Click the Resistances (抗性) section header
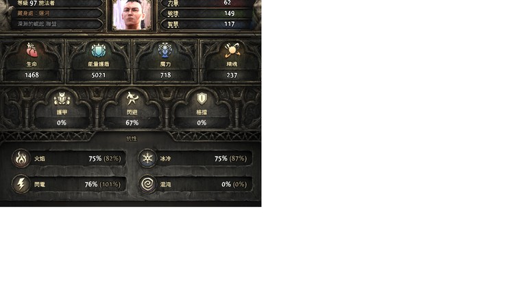Viewport: 514px width, 289px height. (x=132, y=138)
